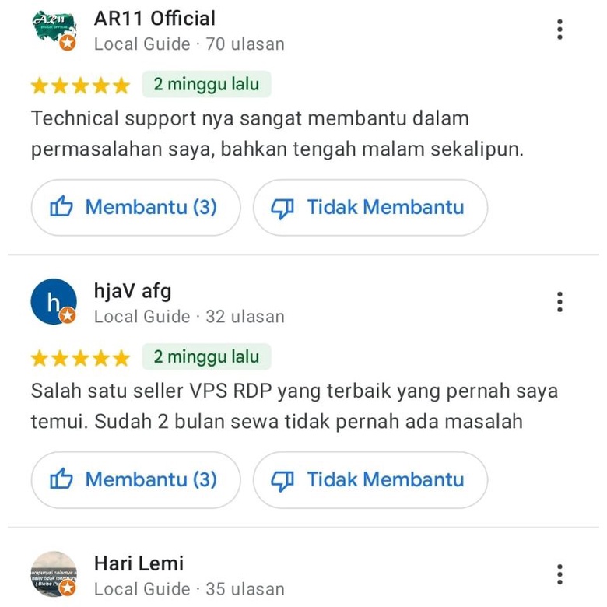Open AR11 Official profile picture
The width and height of the screenshot is (607, 607).
[54, 30]
